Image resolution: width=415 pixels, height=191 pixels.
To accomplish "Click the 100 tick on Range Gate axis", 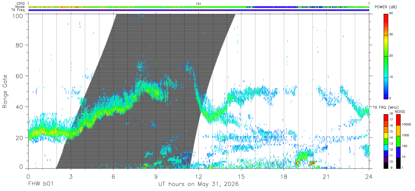I will pos(18,15).
